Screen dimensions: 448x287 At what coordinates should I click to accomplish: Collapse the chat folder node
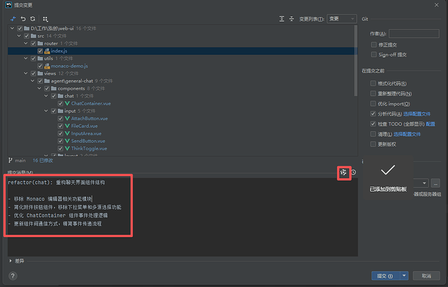coord(46,96)
